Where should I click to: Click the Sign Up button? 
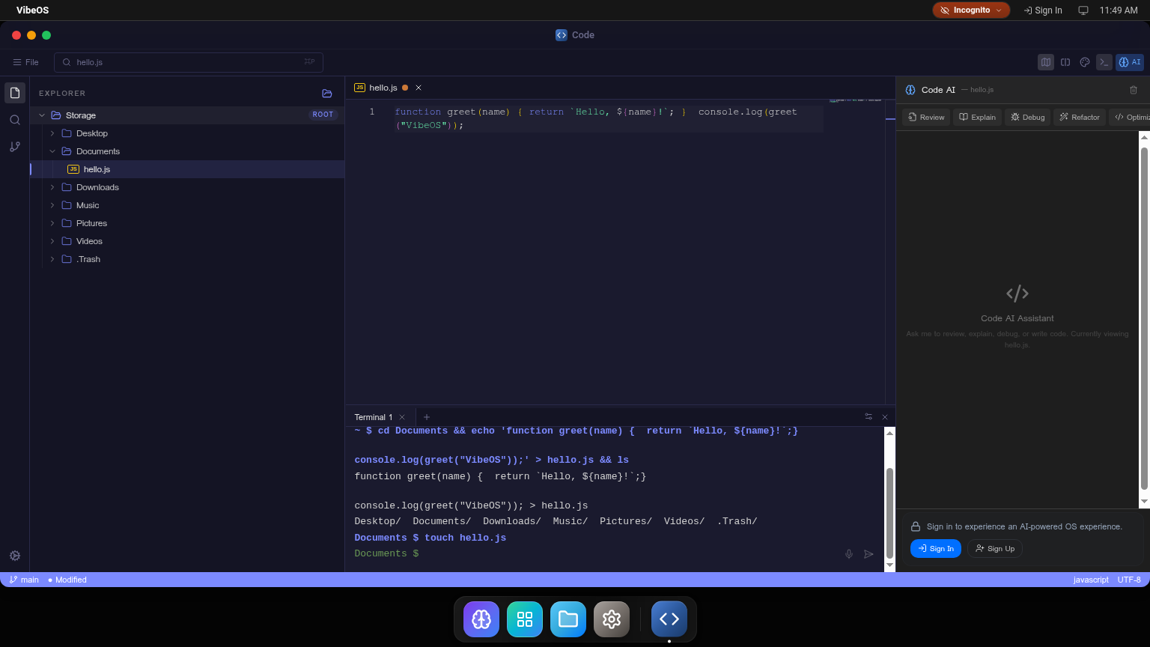(995, 549)
